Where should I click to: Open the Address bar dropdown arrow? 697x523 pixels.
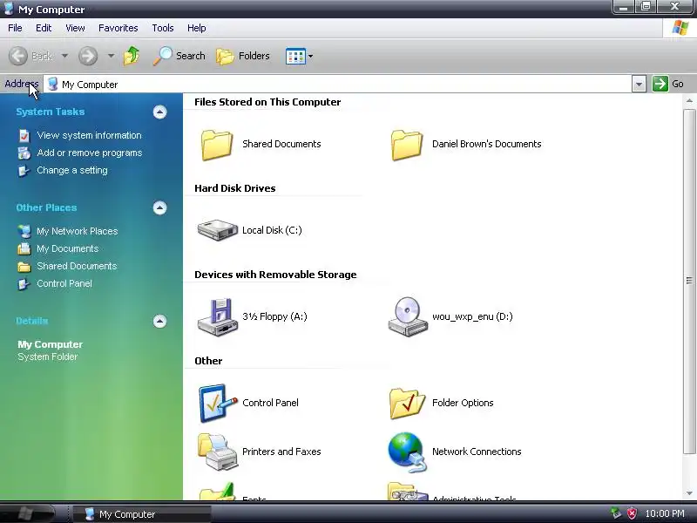point(639,84)
